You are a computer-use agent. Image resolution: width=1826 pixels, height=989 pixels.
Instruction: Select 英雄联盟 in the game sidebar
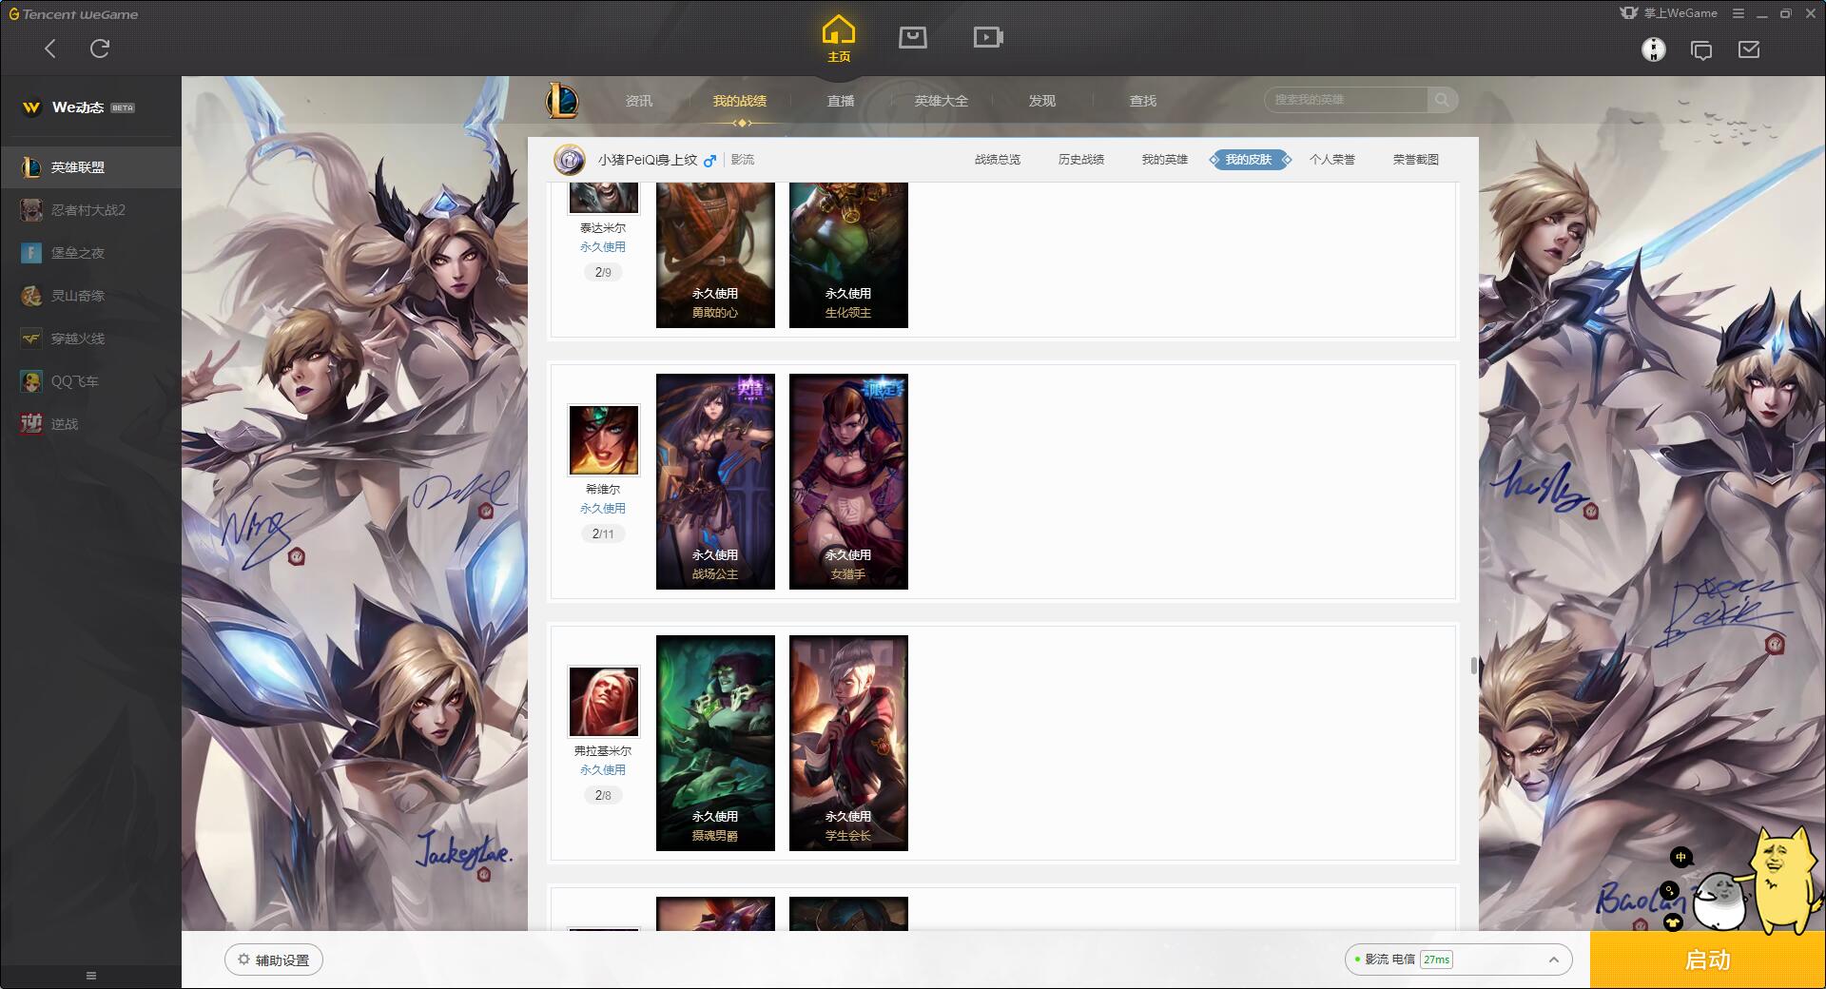[90, 167]
